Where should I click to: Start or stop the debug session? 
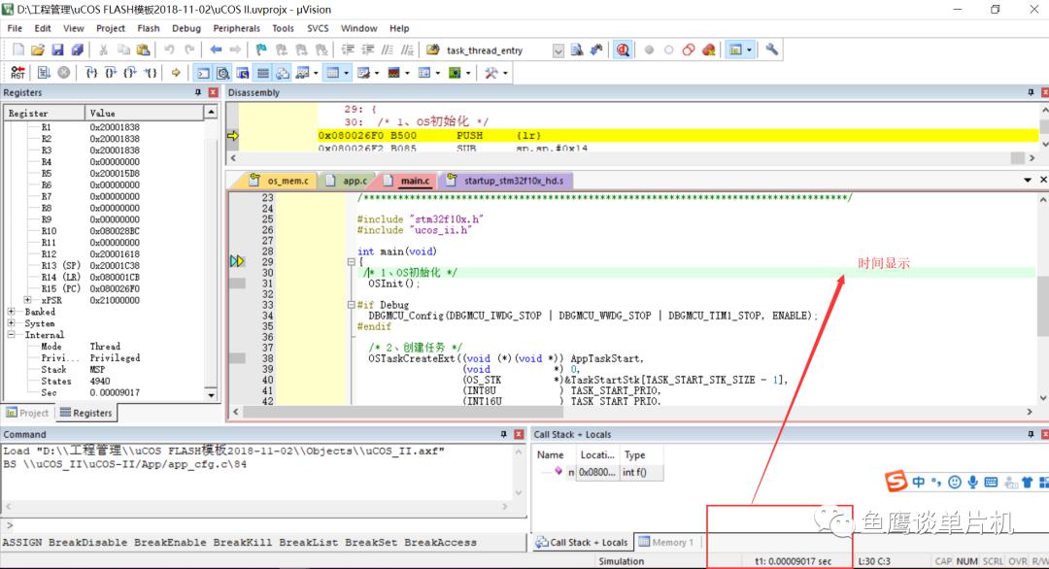pos(623,50)
